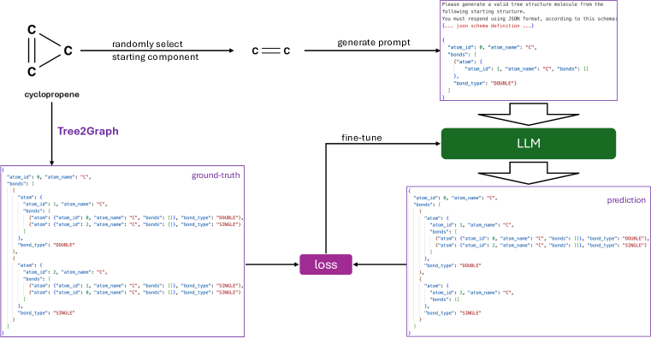Click the right carbon atom of cyclopropene
Screen dimensions: 651x338
[68, 50]
